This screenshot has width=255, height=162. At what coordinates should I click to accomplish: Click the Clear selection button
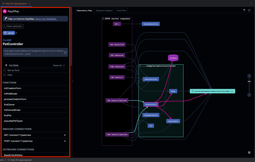(x=13, y=26)
